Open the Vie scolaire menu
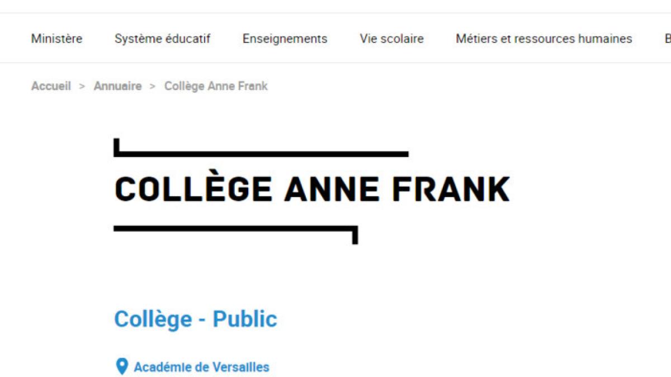This screenshot has height=377, width=671. click(391, 39)
